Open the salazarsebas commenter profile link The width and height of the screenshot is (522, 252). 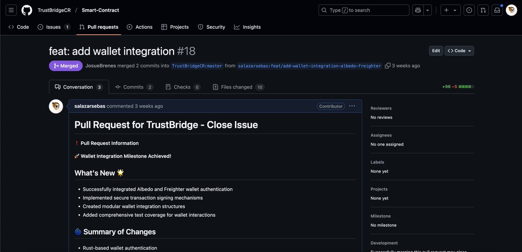[90, 106]
